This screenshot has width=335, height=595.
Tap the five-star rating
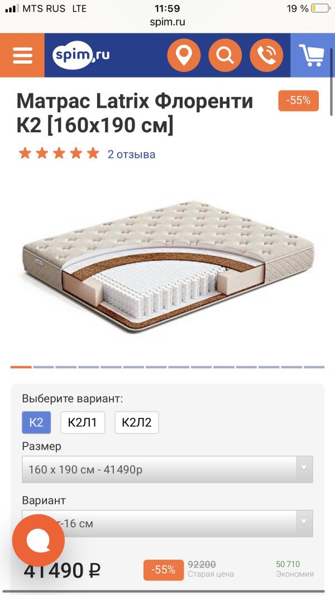(59, 154)
